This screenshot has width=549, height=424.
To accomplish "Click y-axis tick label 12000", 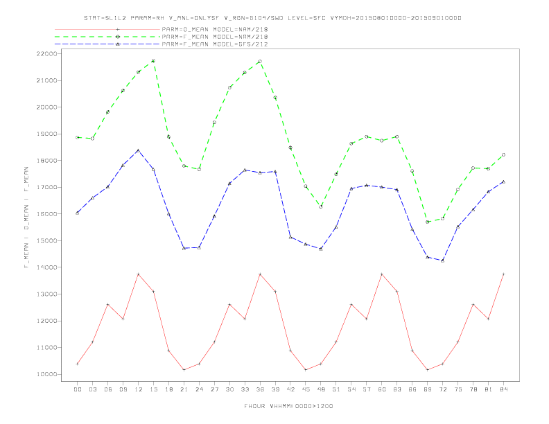I will 46,321.
